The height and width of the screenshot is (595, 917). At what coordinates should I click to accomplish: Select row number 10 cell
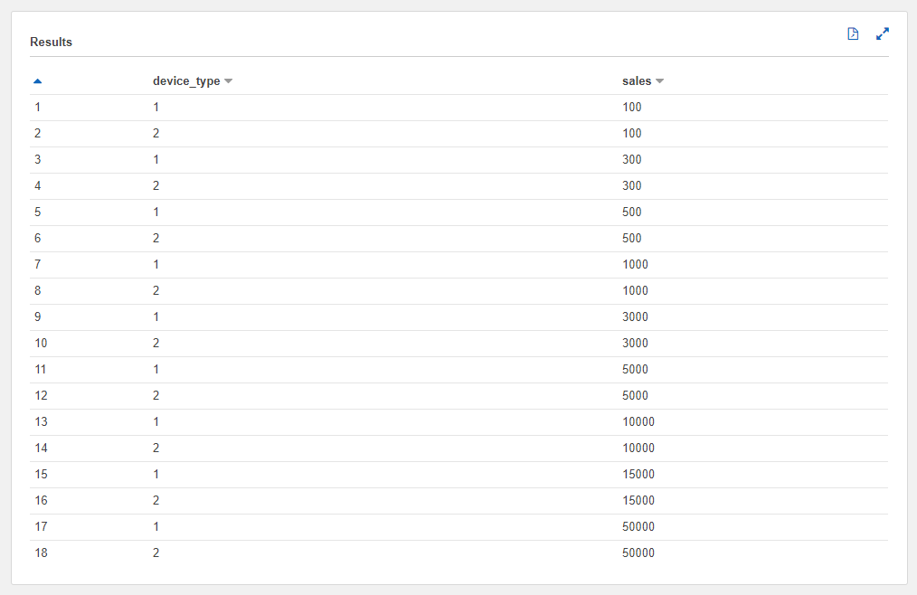point(41,343)
